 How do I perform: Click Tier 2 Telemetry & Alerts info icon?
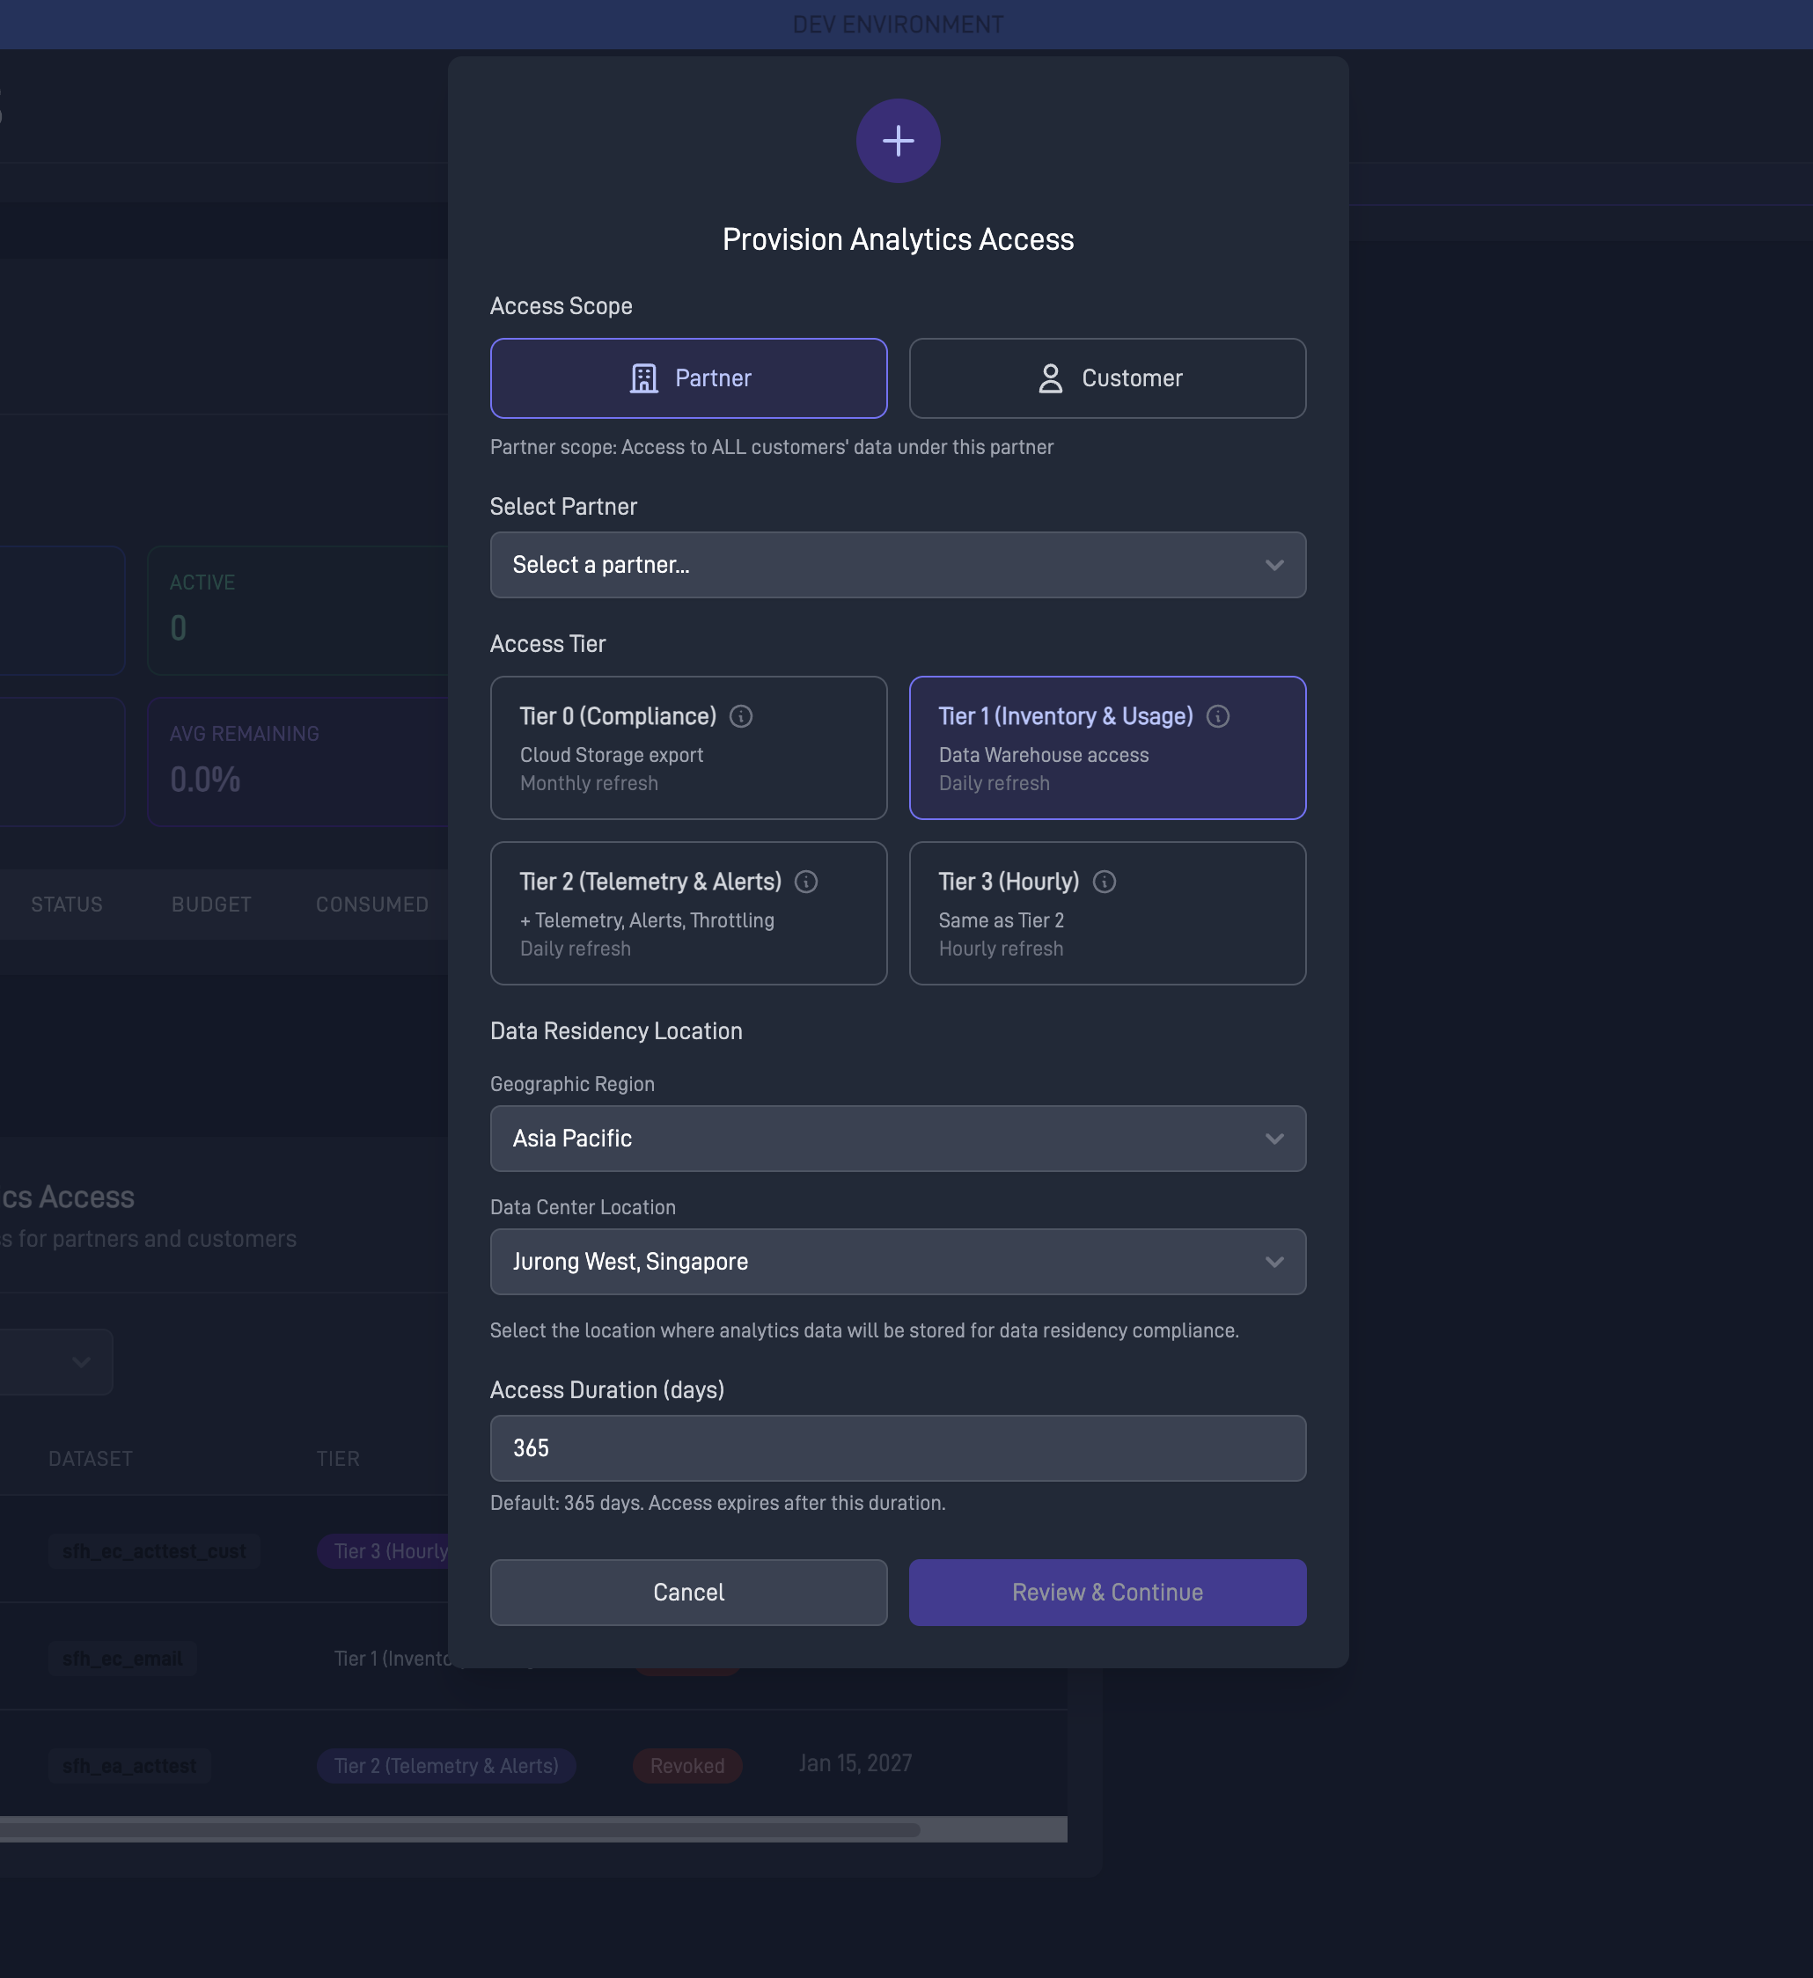(x=806, y=882)
